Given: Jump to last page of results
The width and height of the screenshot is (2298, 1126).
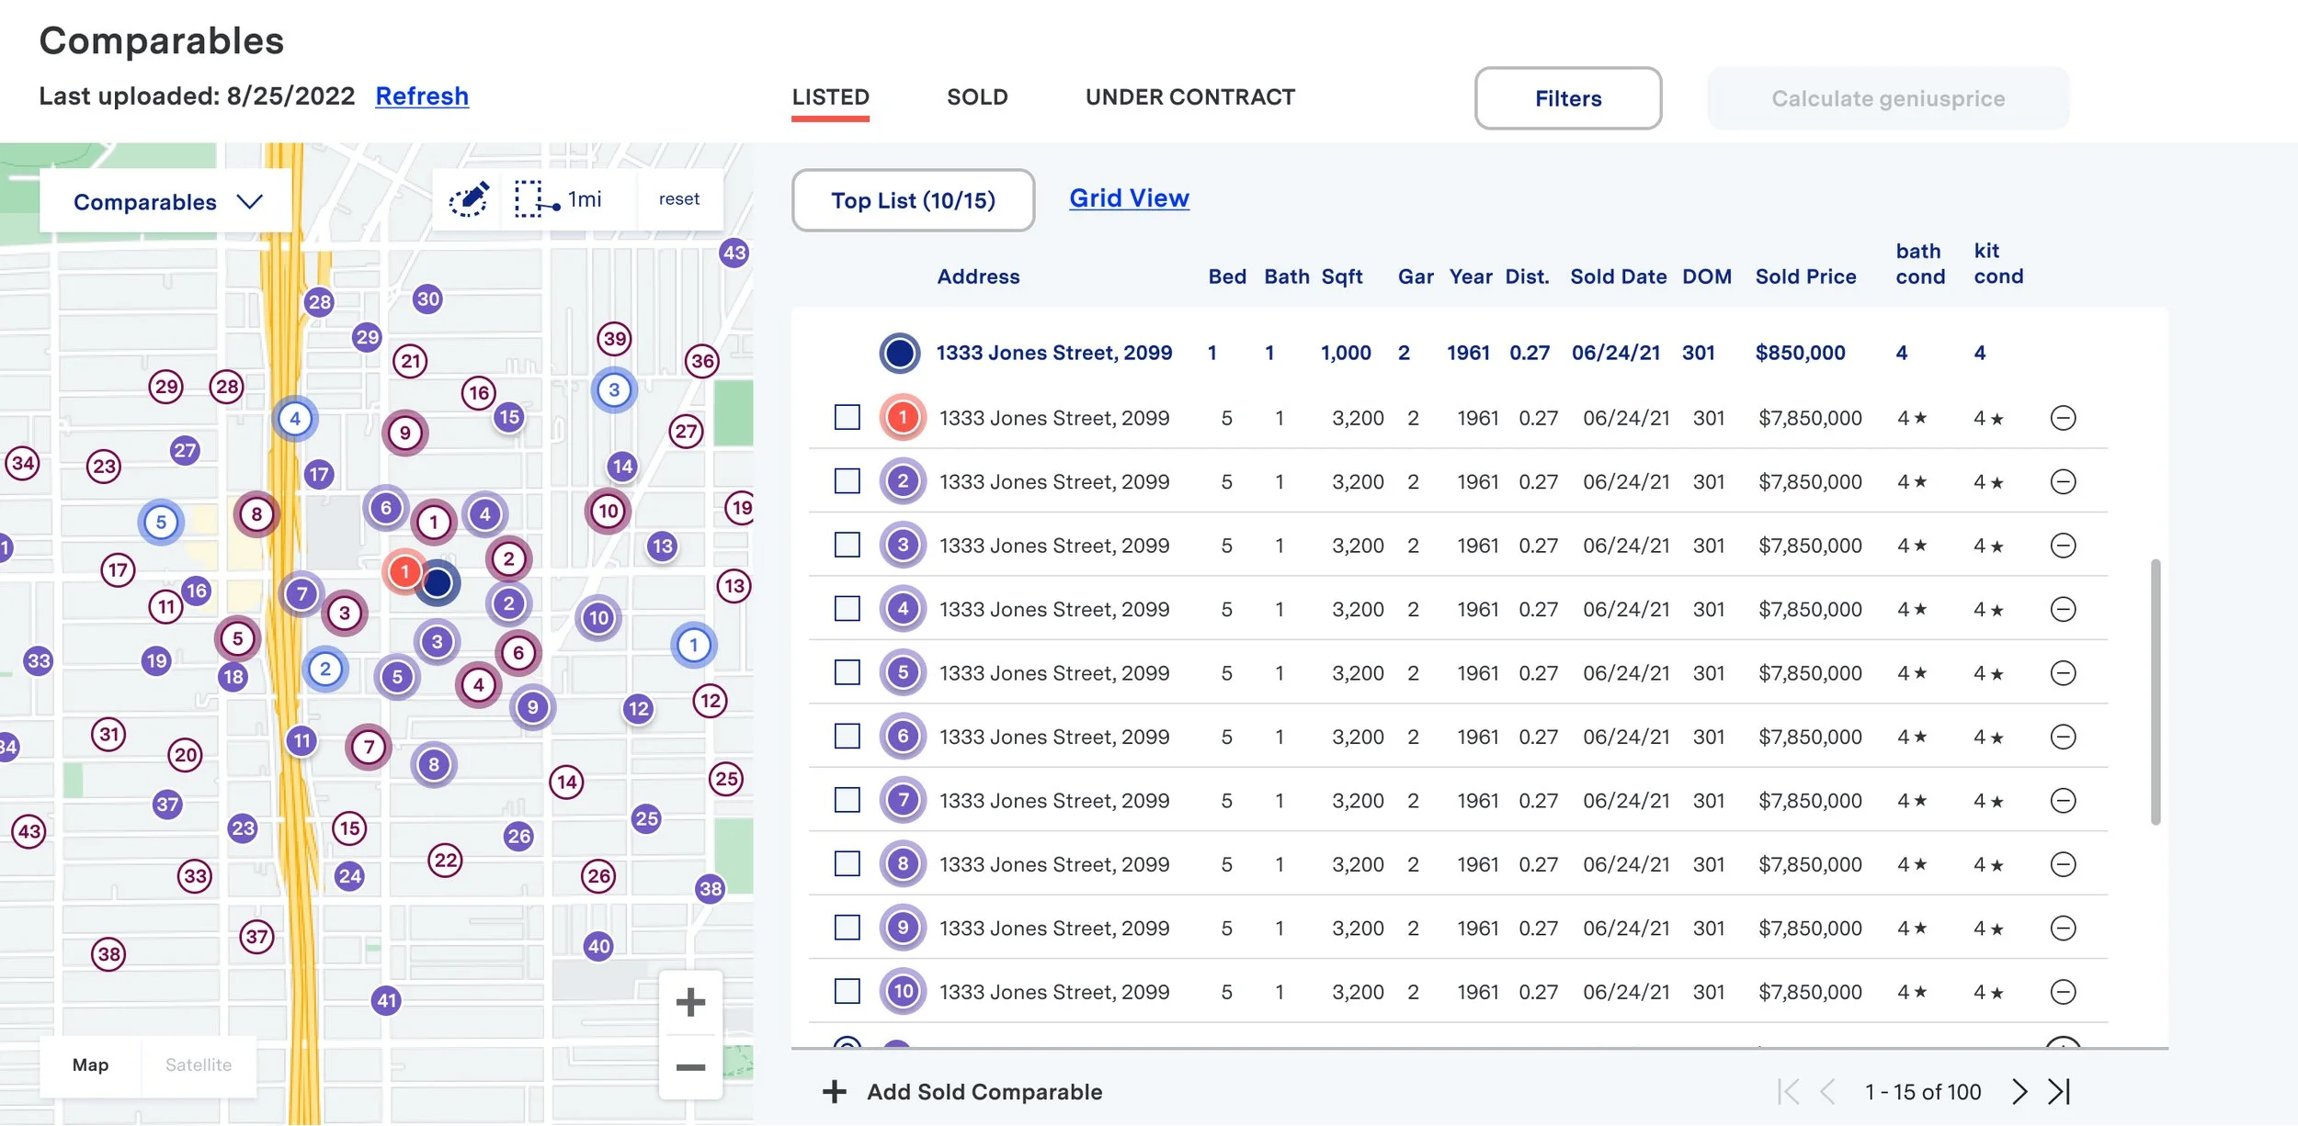Looking at the screenshot, I should 2059,1091.
